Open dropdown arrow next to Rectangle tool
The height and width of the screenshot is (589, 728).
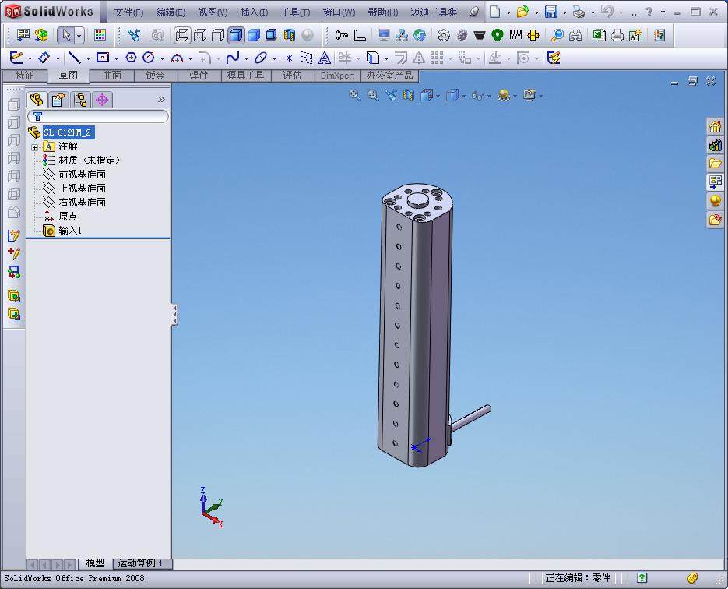(x=116, y=58)
